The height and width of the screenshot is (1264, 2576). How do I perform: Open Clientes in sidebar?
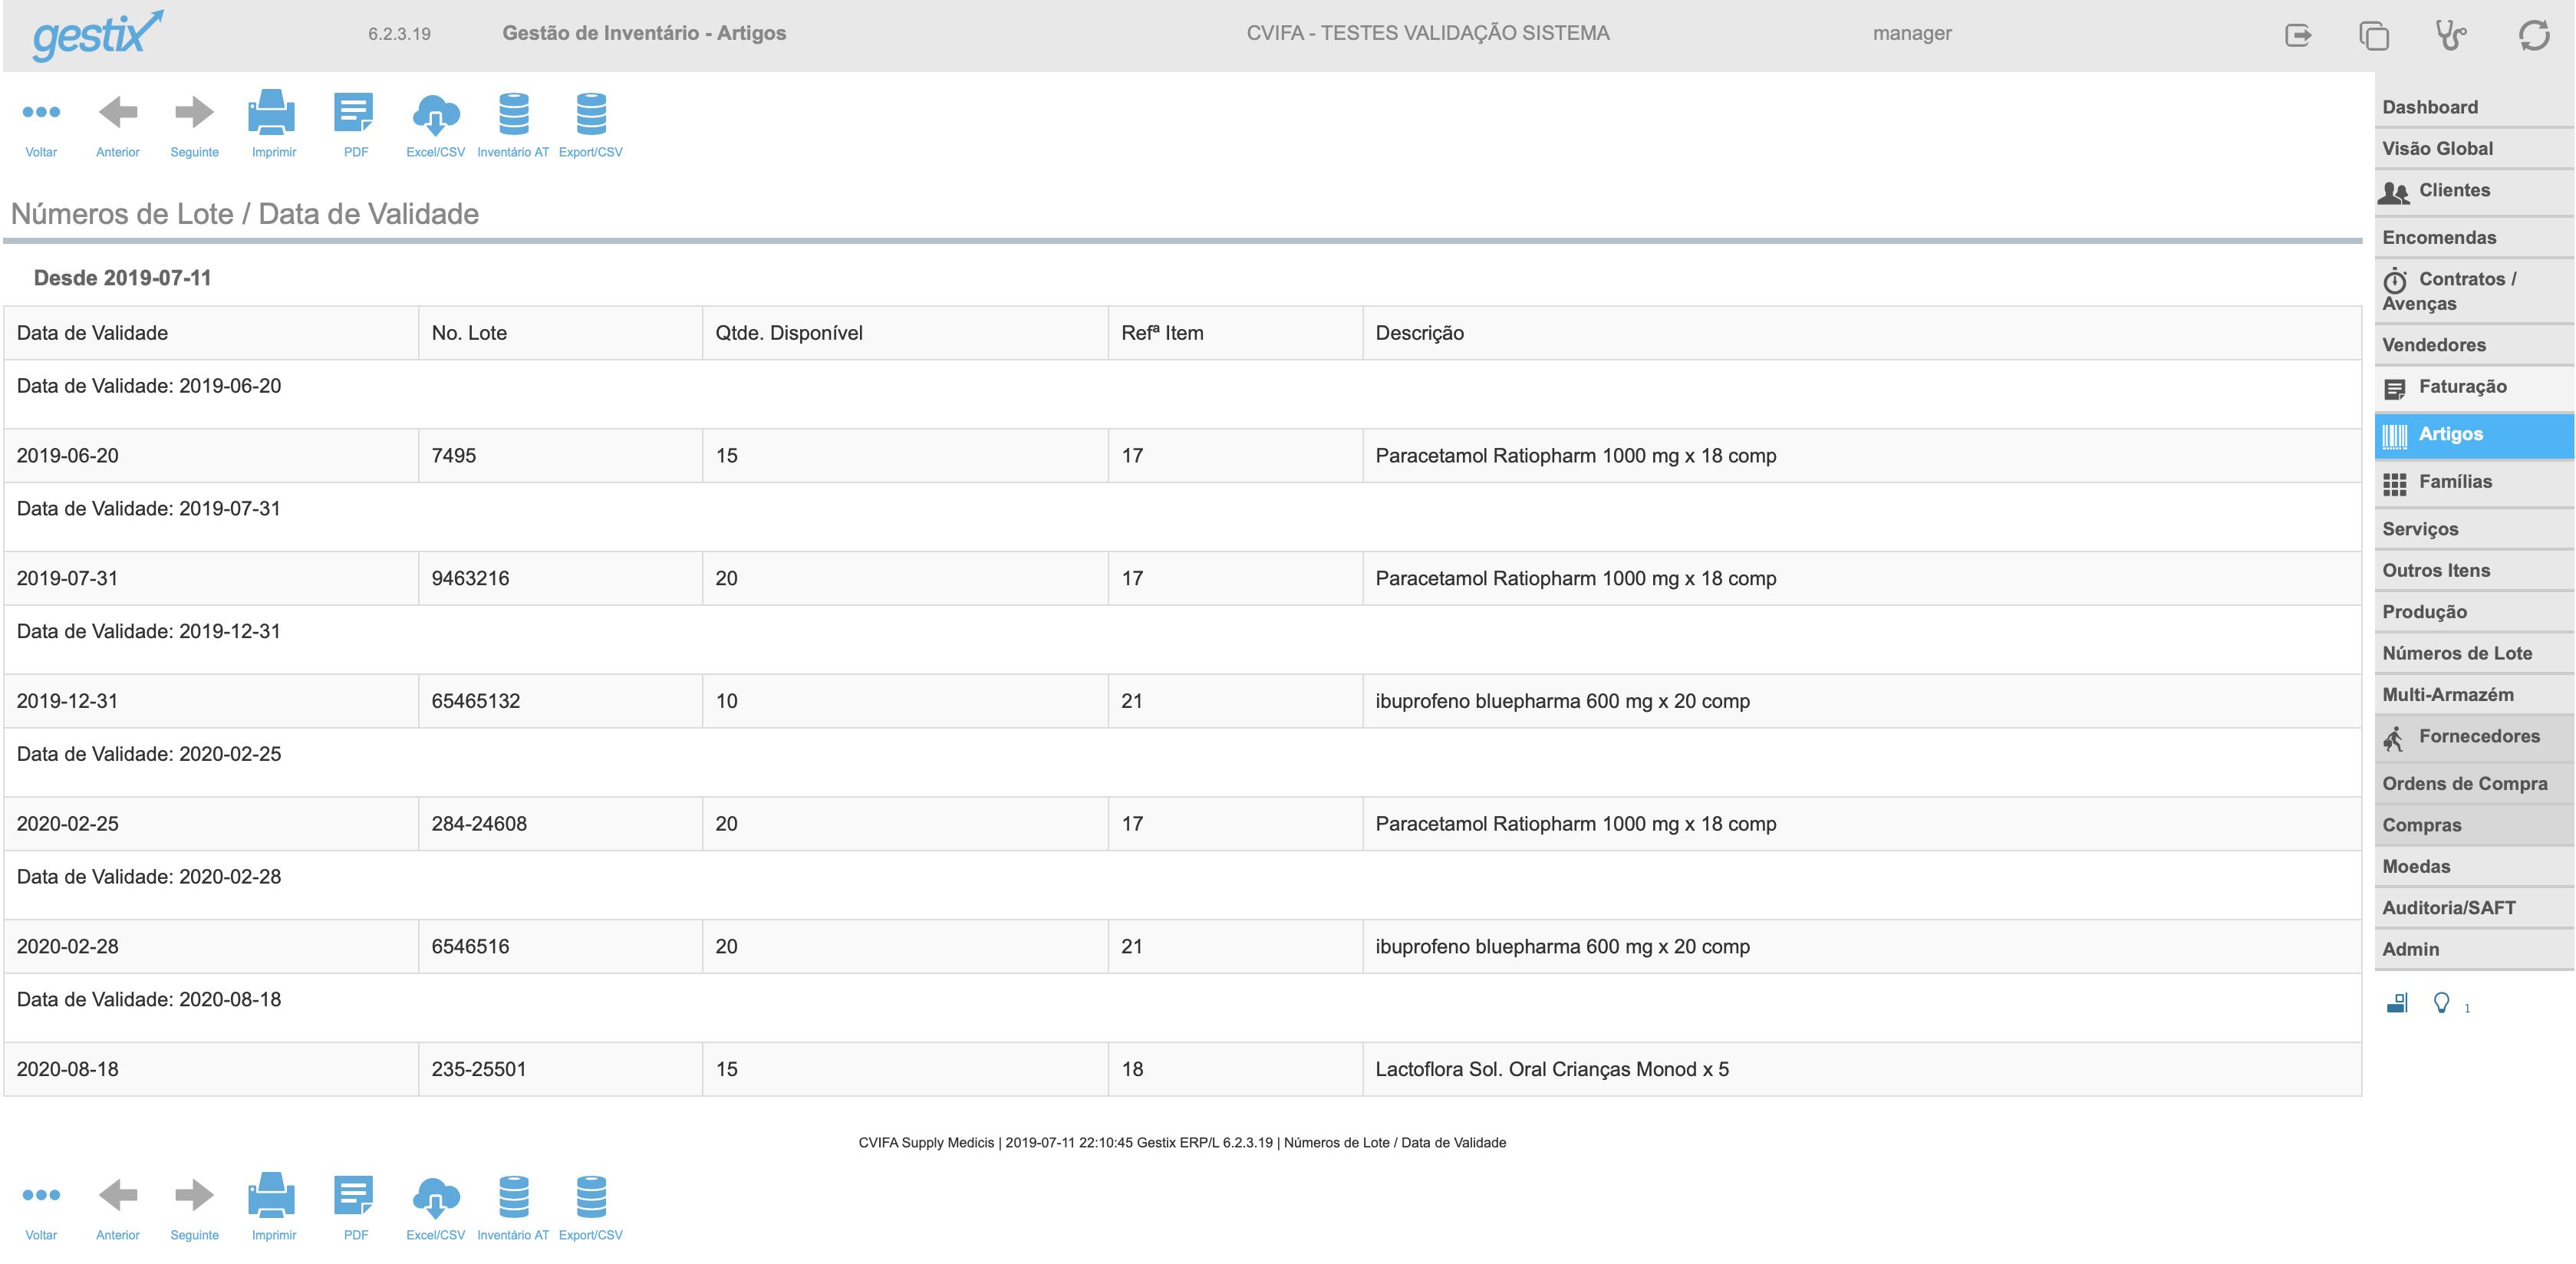click(x=2474, y=192)
